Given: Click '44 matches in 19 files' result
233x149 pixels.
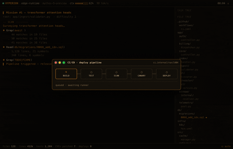Looking at the screenshot, I should [29, 35].
